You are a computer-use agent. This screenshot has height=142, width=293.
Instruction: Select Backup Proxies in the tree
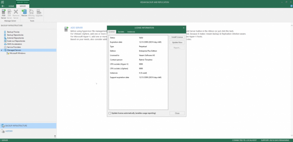13,32
